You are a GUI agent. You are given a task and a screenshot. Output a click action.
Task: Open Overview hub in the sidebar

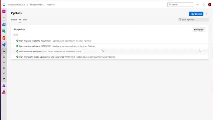point(4,24)
